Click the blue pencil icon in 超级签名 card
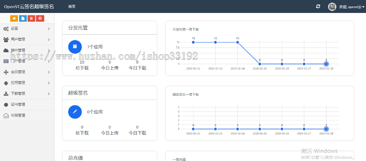This screenshot has height=161, width=366. 75,112
